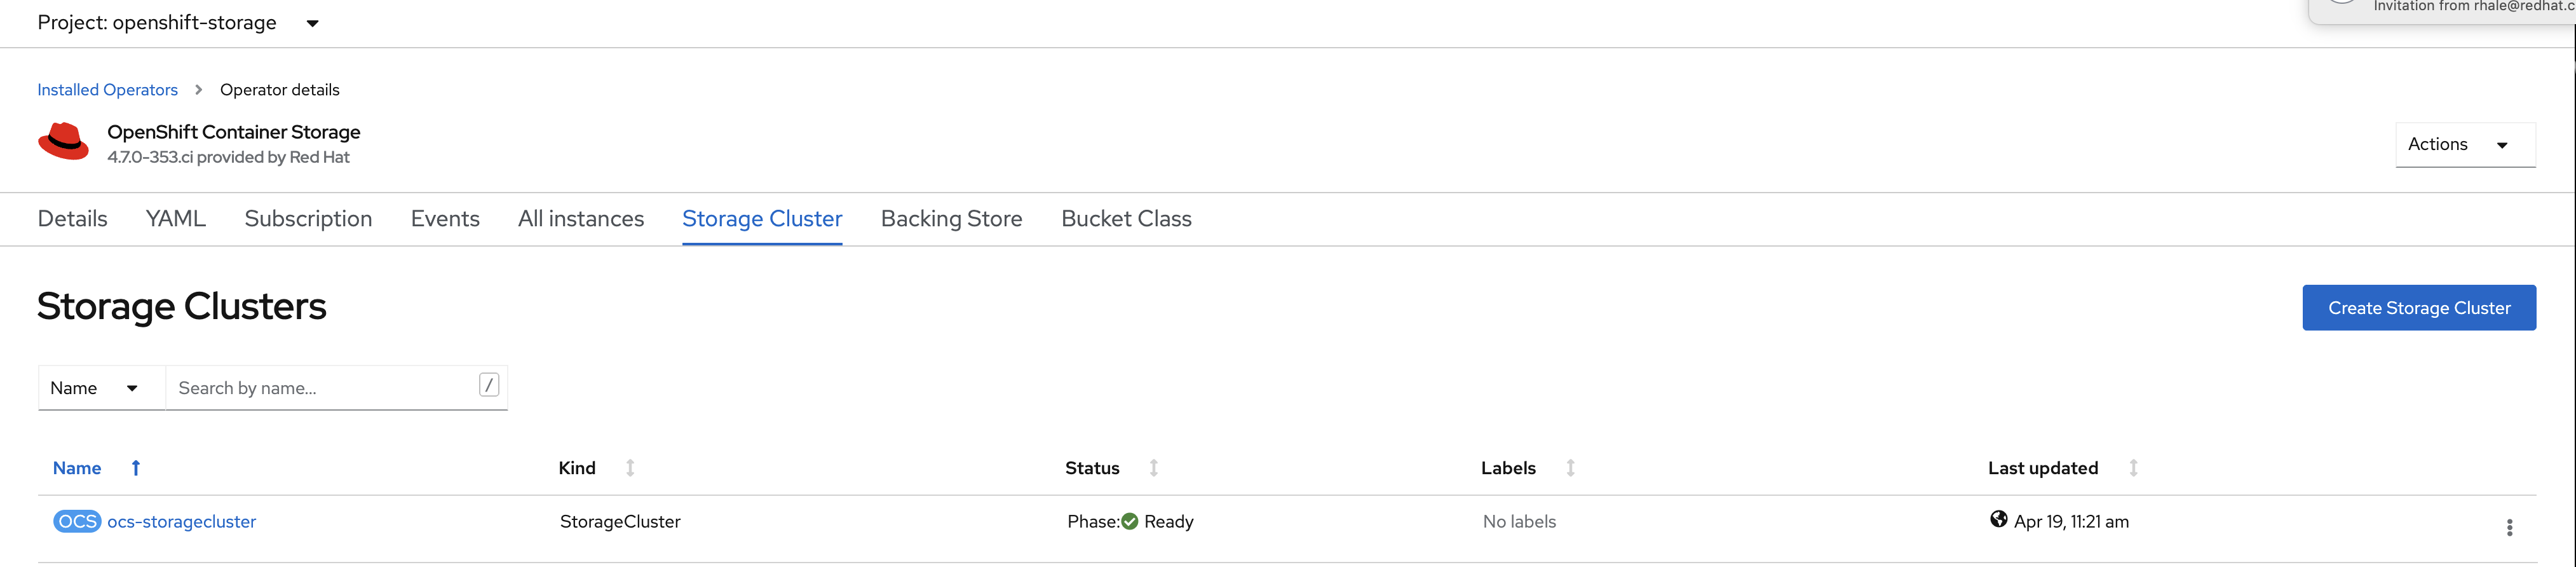Switch to the Backing Store tab
This screenshot has width=2576, height=567.
951,218
